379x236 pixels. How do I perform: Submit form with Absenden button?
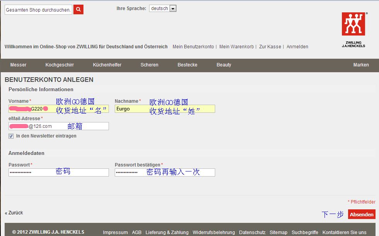(361, 214)
